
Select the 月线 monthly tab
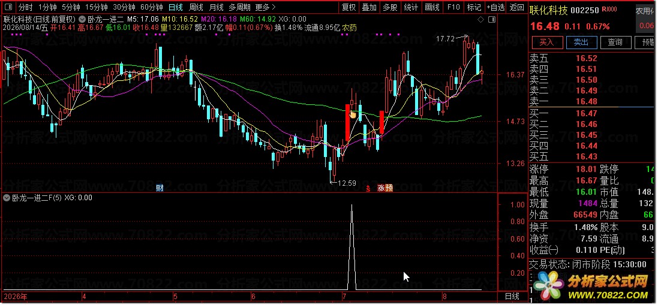click(x=217, y=7)
